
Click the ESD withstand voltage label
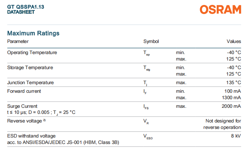pyautogui.click(x=32, y=136)
